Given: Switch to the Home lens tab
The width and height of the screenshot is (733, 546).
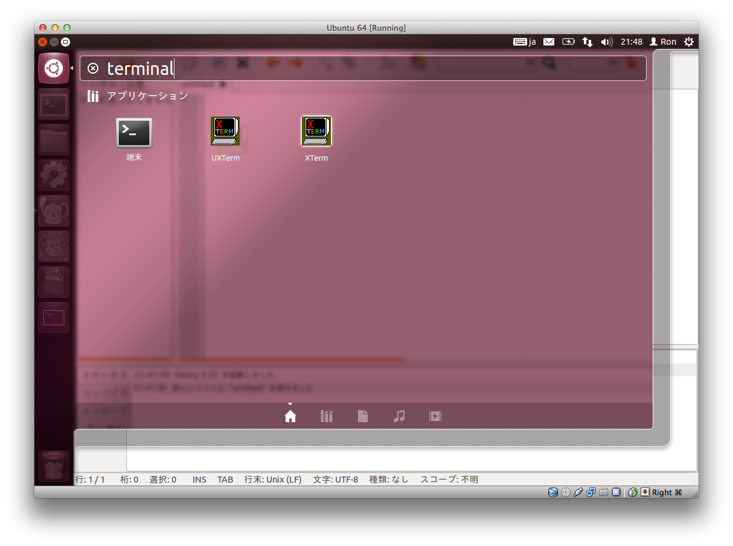Looking at the screenshot, I should pyautogui.click(x=290, y=416).
